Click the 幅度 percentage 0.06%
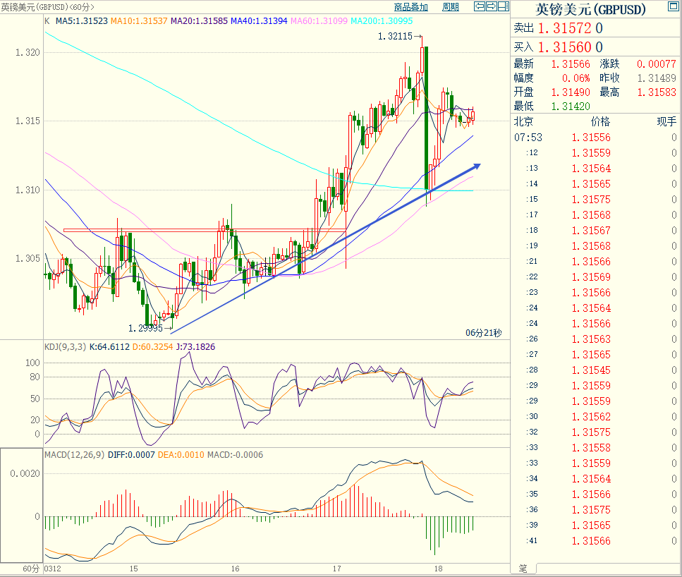 (576, 78)
